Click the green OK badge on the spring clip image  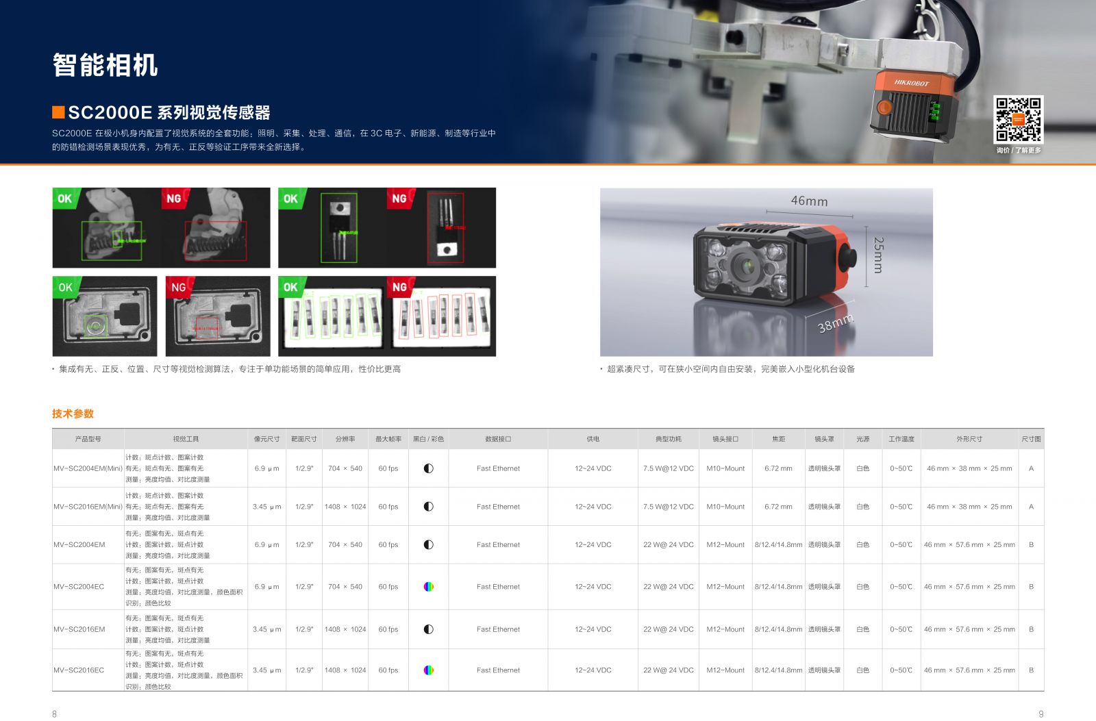[66, 199]
